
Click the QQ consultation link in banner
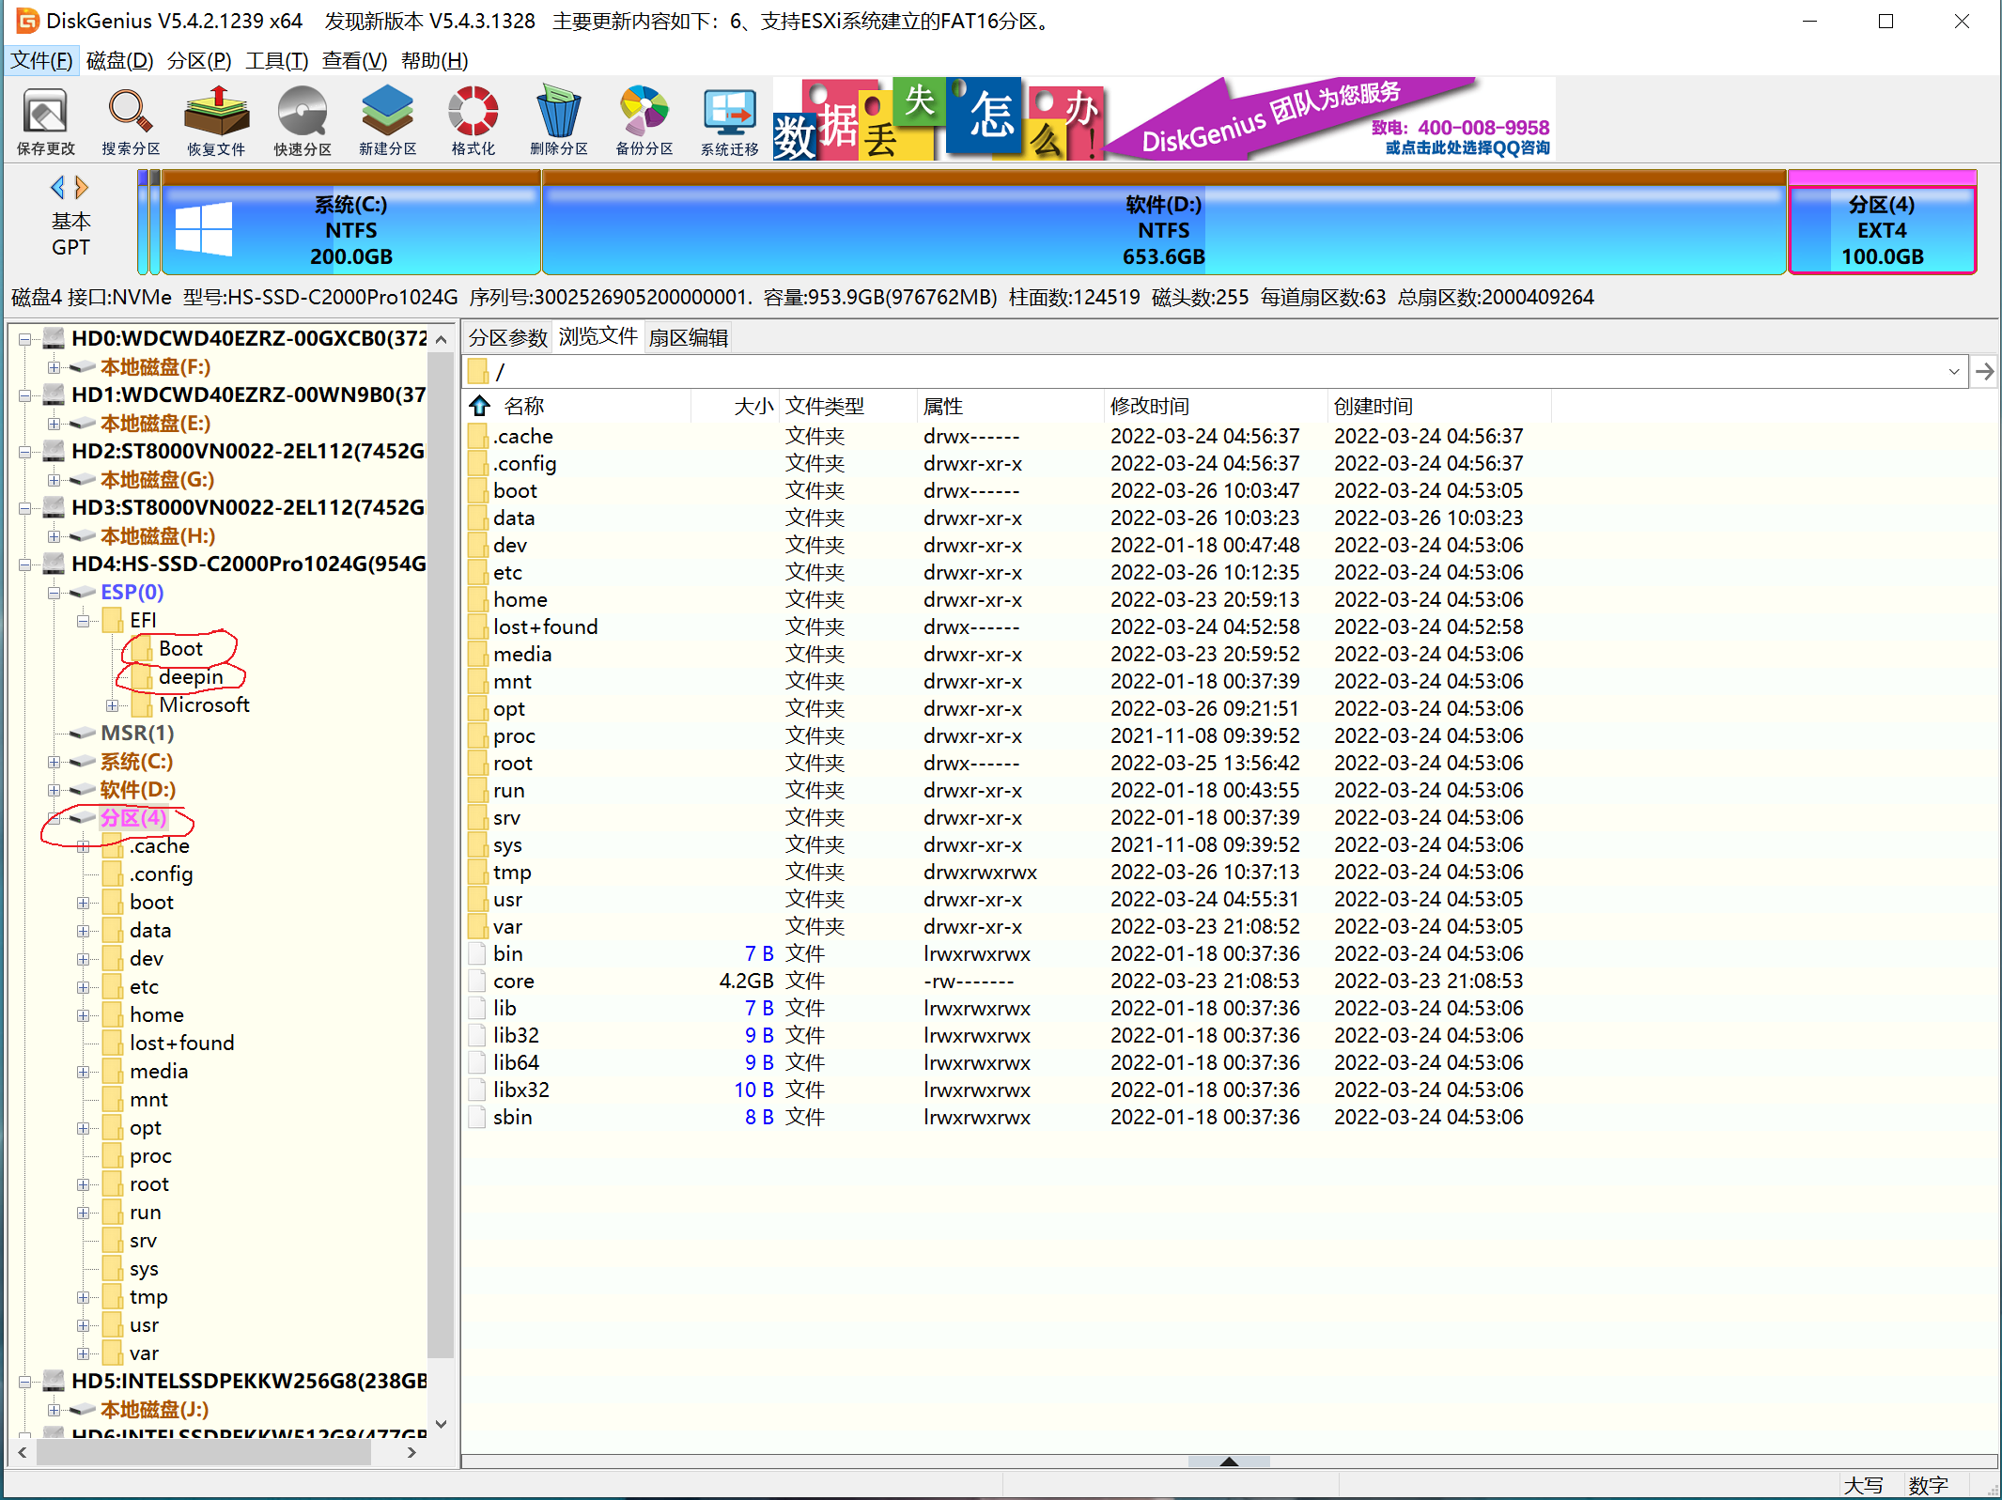(1467, 148)
